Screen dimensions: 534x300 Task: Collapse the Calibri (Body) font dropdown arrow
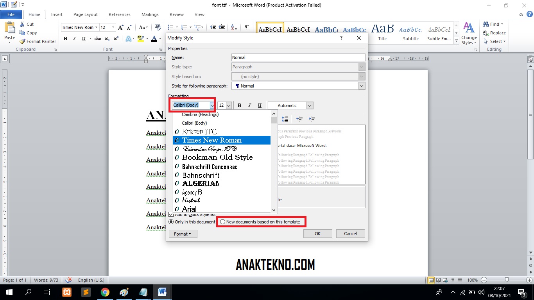coord(212,105)
